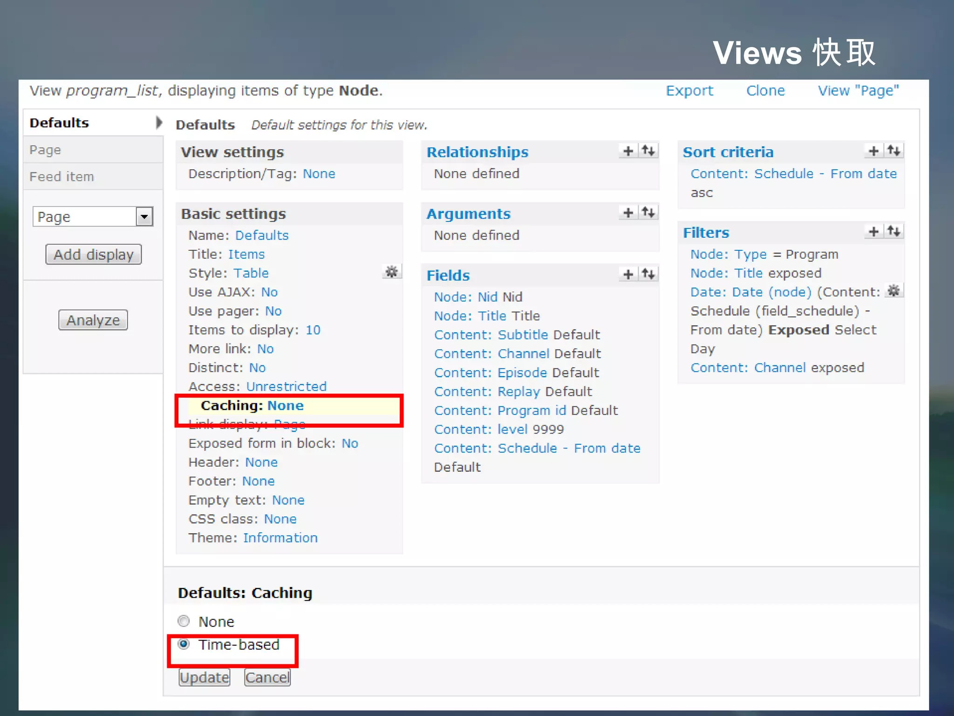Click rearrange arrows icon in Arguments header

[648, 213]
